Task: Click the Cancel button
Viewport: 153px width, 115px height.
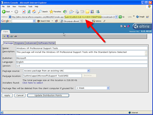Action: point(20,95)
